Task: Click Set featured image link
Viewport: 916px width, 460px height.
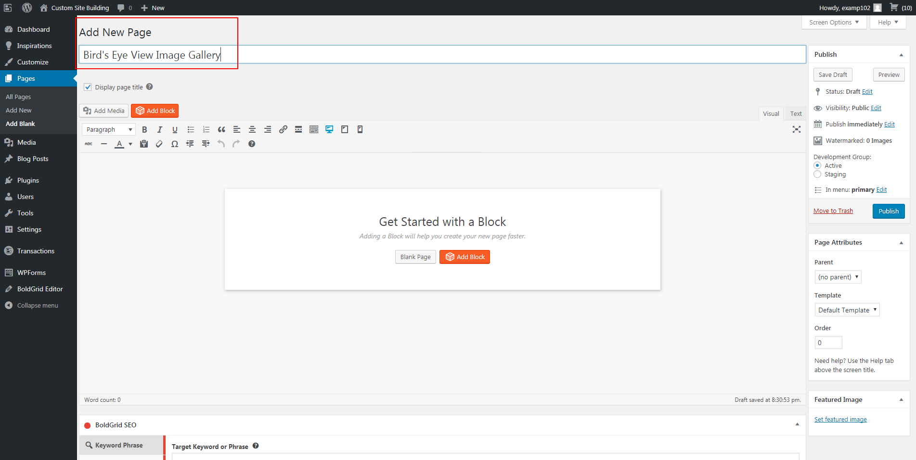Action: [840, 419]
